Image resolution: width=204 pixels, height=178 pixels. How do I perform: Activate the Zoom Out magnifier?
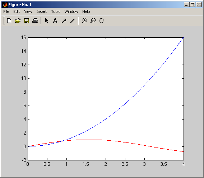coord(93,21)
